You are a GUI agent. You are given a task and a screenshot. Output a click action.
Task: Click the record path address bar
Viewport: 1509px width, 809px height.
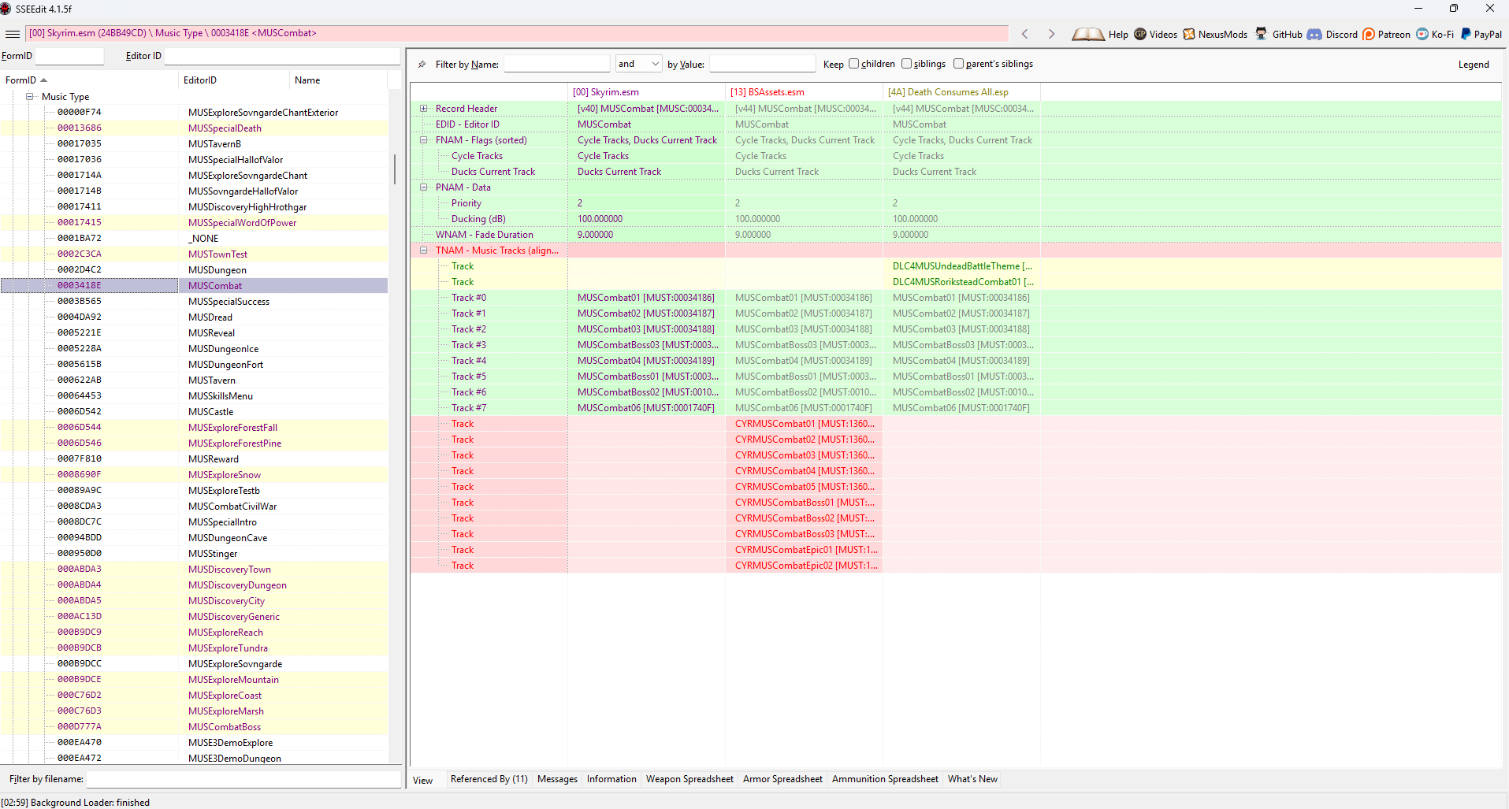click(517, 33)
